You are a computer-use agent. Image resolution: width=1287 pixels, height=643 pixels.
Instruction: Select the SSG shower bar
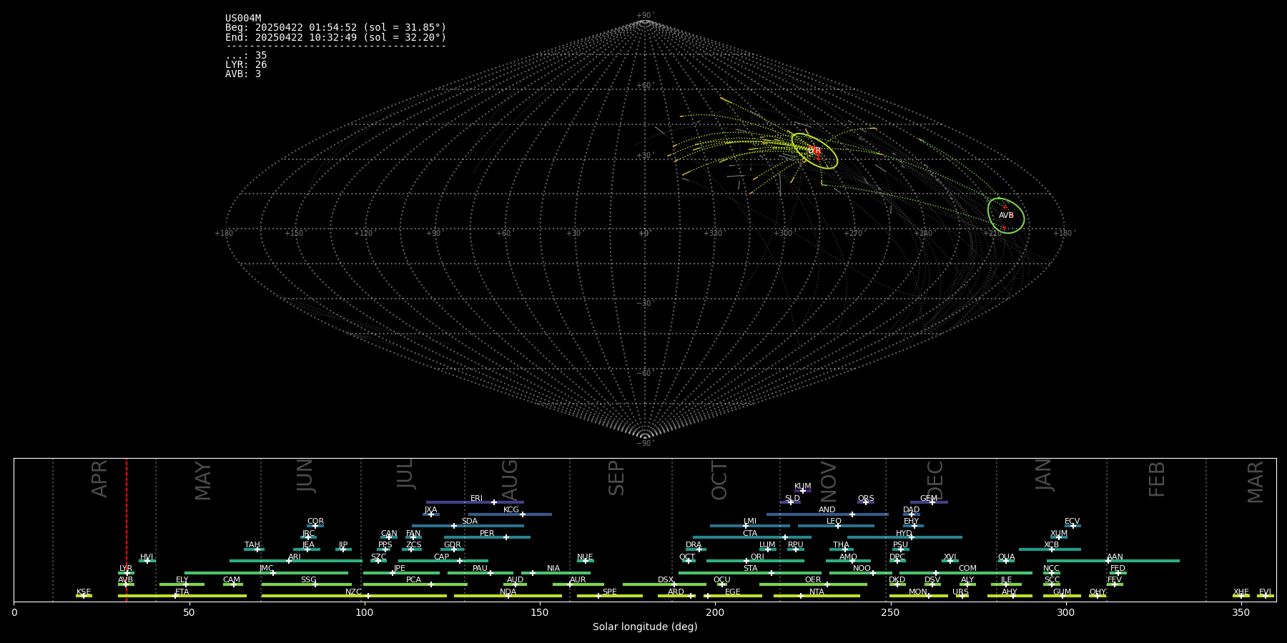(x=306, y=584)
